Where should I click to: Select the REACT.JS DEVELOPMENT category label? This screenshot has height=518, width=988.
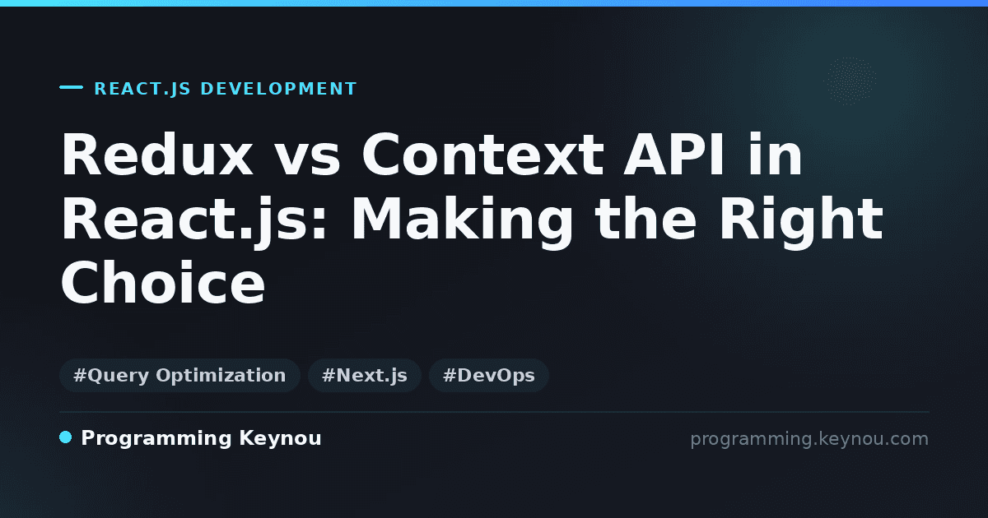pos(226,89)
